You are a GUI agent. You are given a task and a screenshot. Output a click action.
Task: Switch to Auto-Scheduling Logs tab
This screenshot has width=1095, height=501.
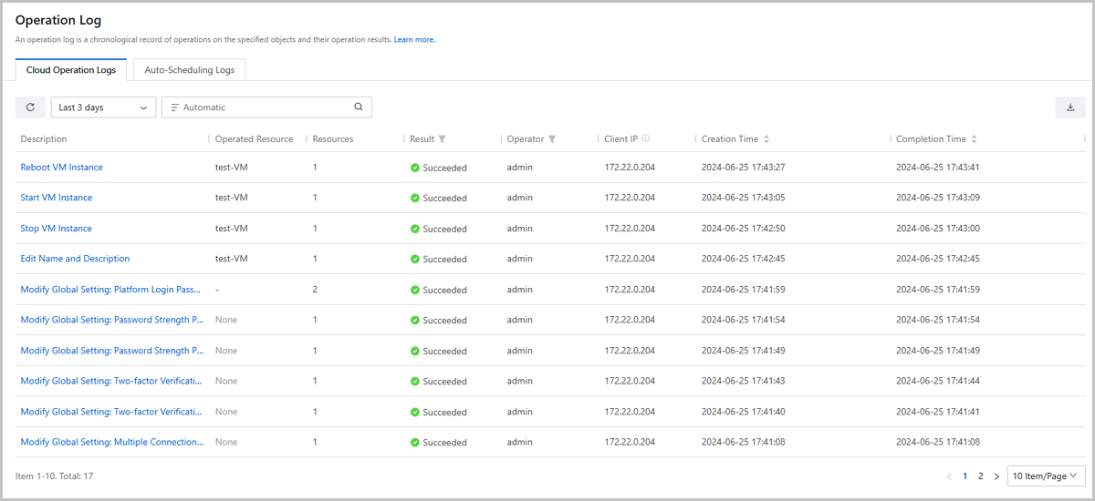pos(189,70)
